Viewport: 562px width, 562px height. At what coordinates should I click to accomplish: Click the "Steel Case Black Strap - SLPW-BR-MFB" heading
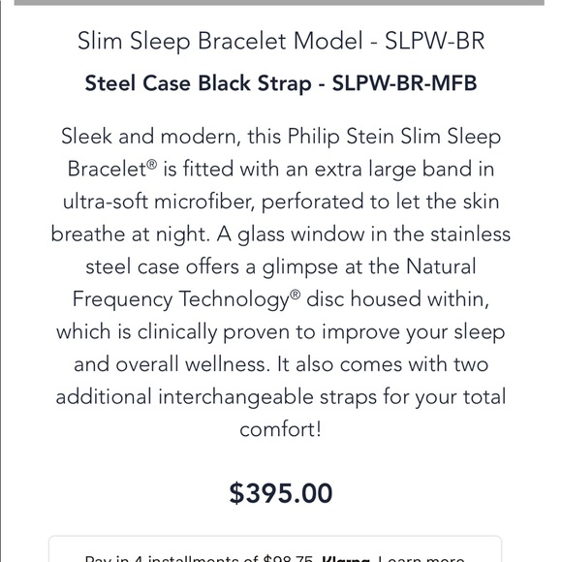[281, 83]
